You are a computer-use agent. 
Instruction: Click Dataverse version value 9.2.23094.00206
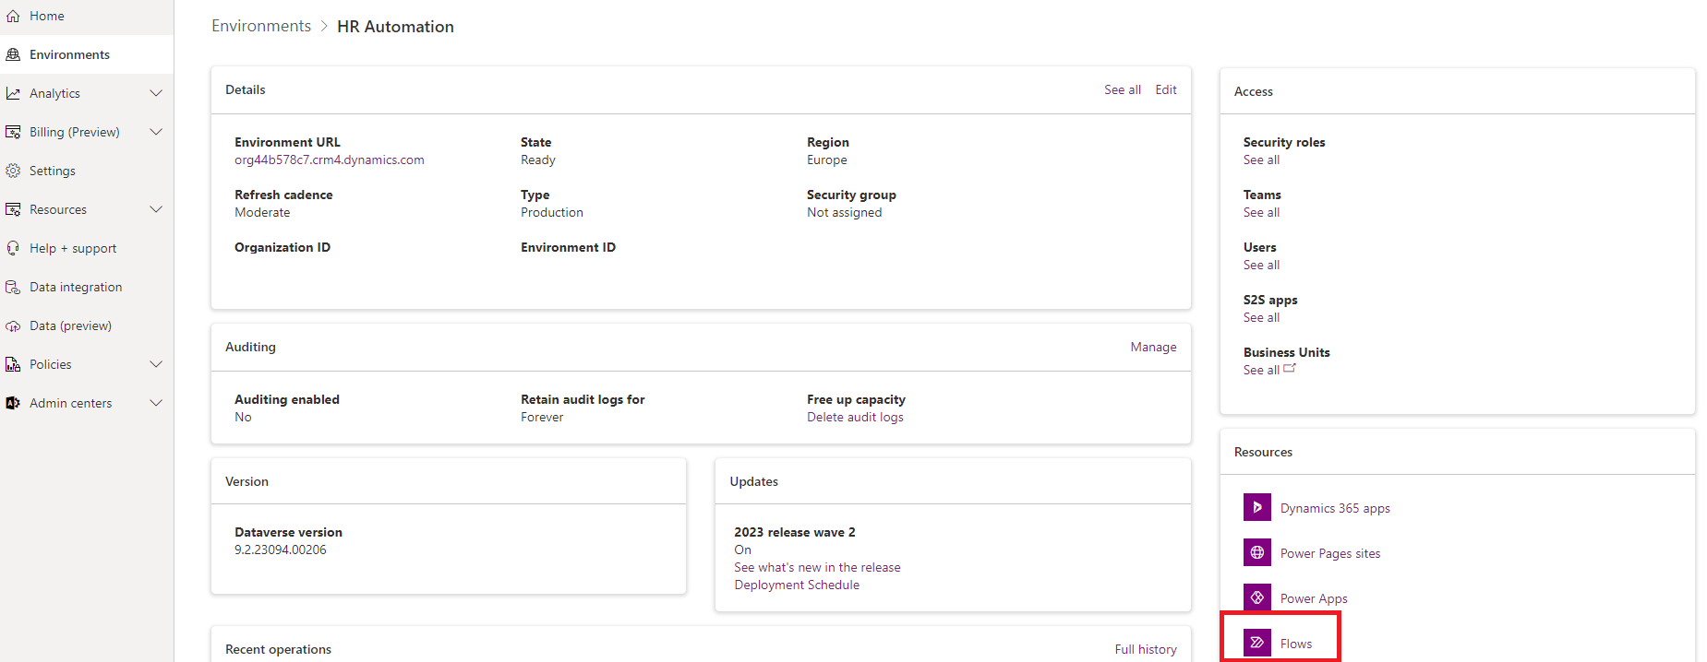click(x=281, y=550)
